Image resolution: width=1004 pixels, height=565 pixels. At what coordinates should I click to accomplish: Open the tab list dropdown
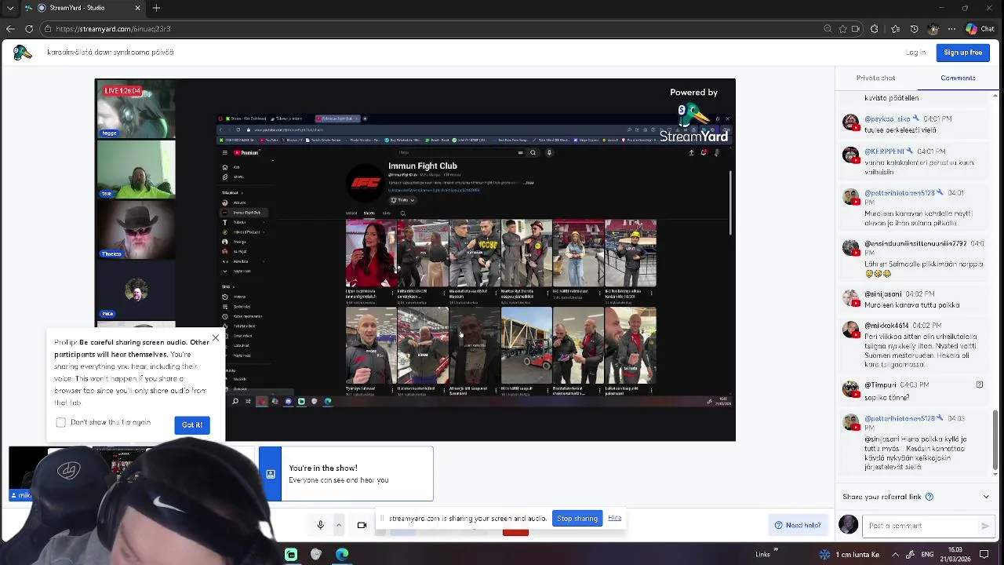click(x=10, y=8)
